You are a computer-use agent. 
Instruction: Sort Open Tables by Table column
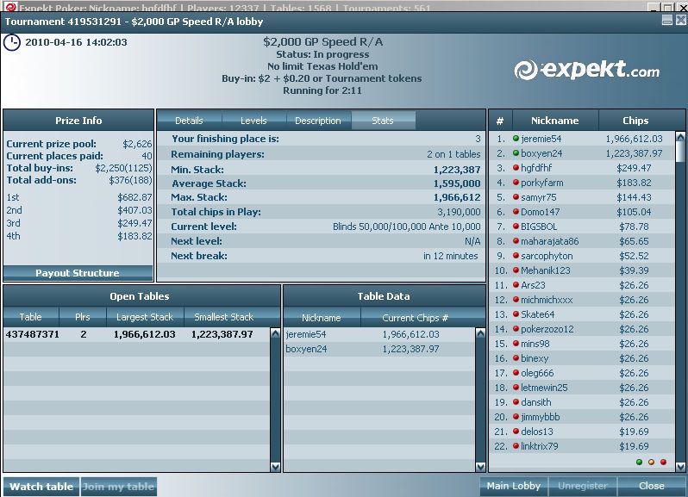point(31,317)
